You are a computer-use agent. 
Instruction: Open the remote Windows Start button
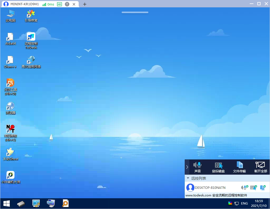tap(7, 203)
